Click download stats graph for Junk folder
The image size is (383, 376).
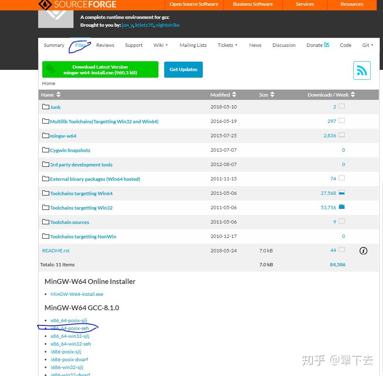pos(342,106)
